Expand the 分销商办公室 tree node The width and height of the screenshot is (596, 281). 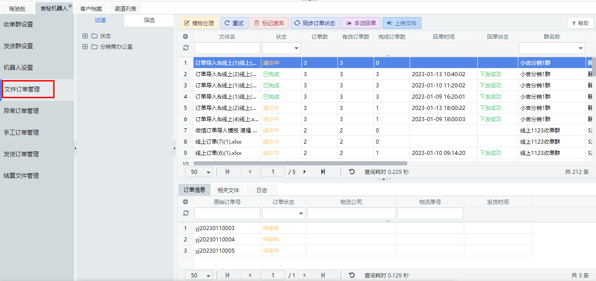(x=85, y=47)
